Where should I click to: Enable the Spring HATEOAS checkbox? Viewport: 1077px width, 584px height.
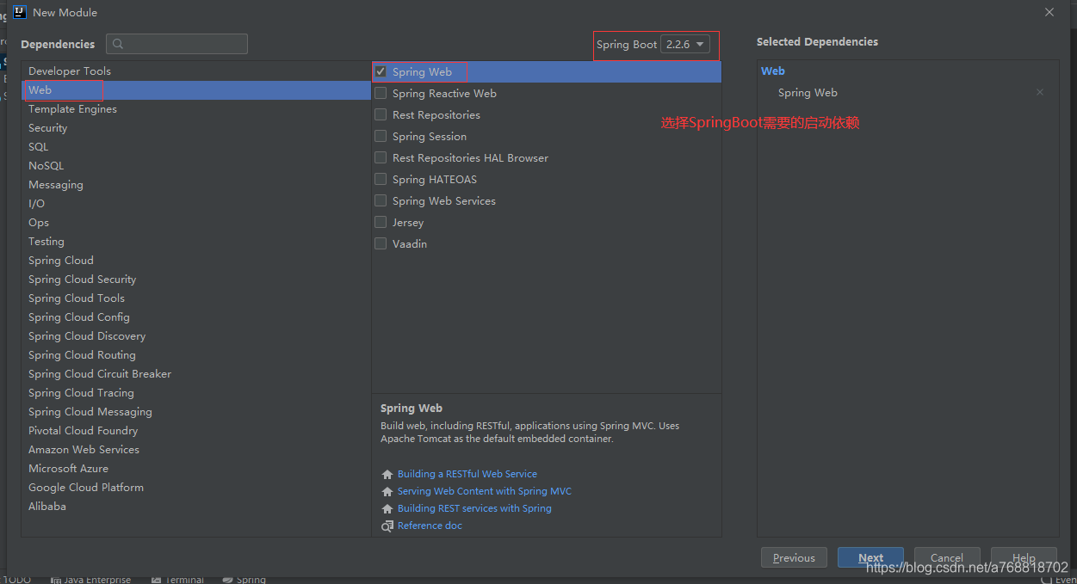tap(381, 180)
